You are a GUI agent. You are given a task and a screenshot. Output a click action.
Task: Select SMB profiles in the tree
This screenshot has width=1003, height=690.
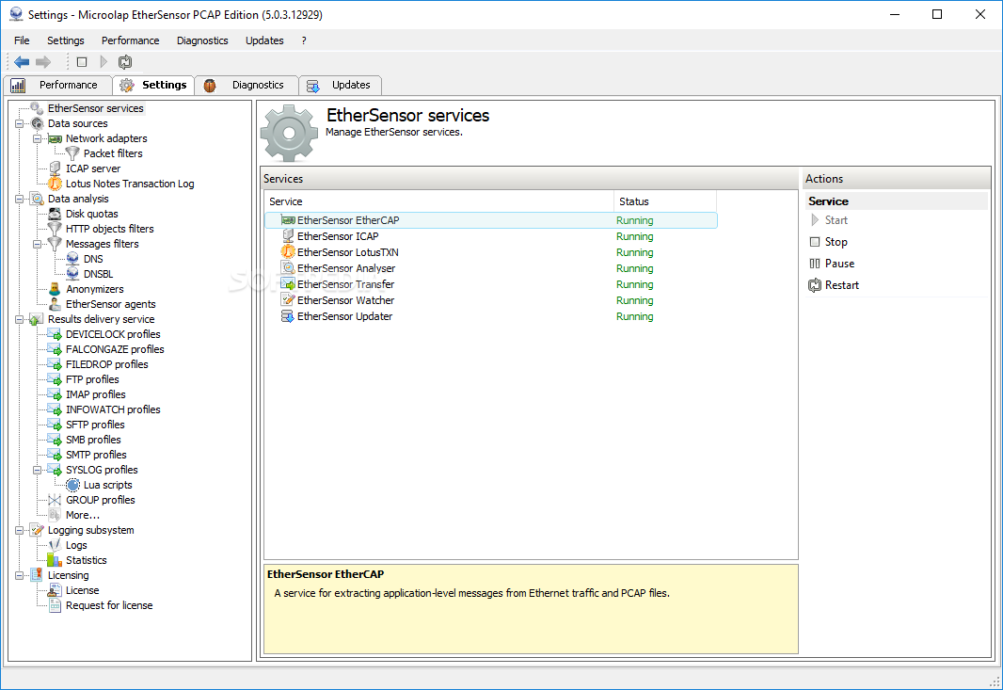[93, 440]
